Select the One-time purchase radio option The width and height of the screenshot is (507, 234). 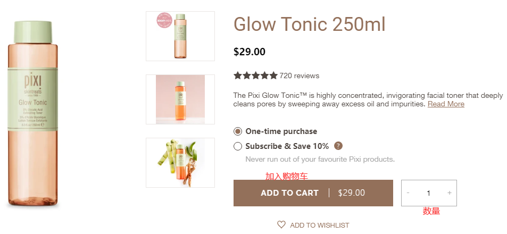(238, 131)
